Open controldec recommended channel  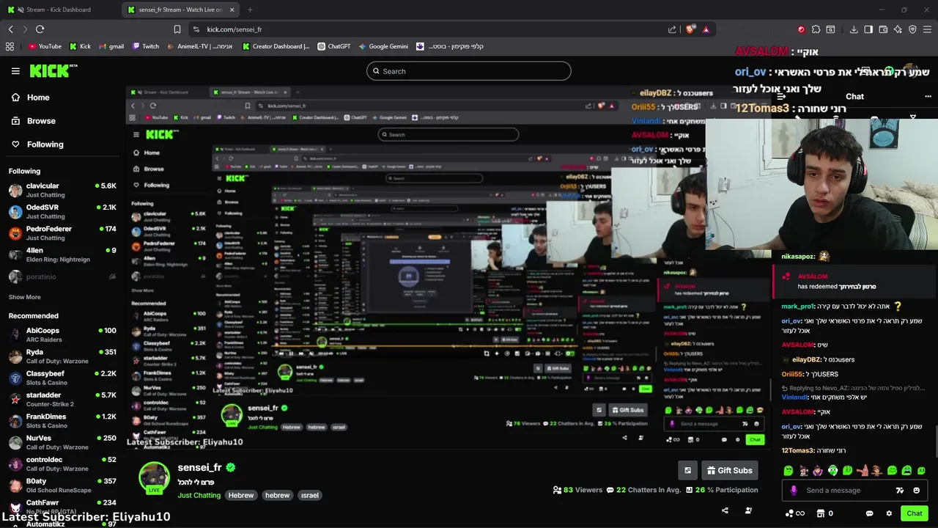[x=62, y=463]
